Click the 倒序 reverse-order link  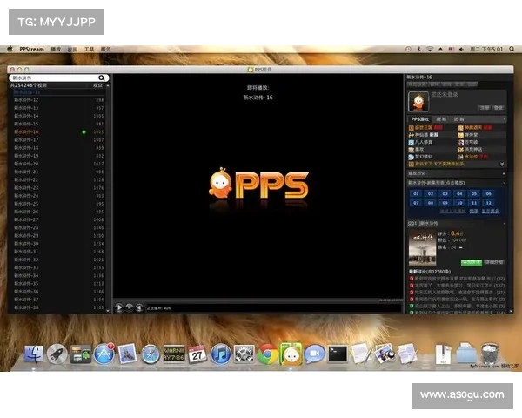474,211
